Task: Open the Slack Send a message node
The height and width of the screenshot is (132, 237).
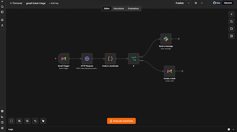Action: point(166,39)
